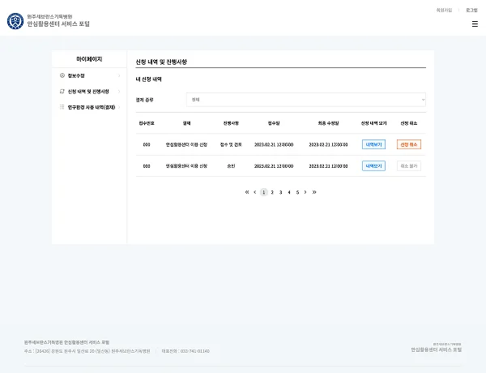Click the hospital crest logo in header

15,21
